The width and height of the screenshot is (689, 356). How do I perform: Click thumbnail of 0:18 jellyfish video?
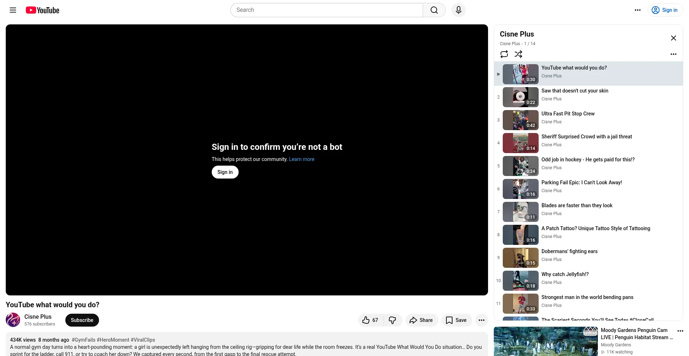click(520, 281)
